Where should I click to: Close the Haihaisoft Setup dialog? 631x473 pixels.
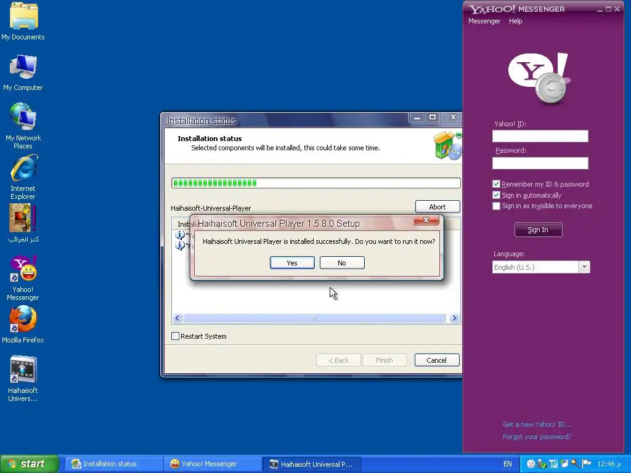pos(426,220)
